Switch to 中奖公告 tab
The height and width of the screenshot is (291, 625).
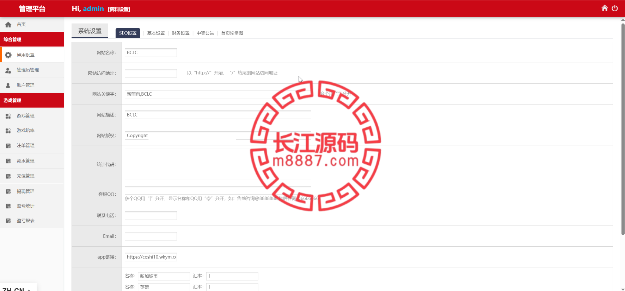(205, 33)
